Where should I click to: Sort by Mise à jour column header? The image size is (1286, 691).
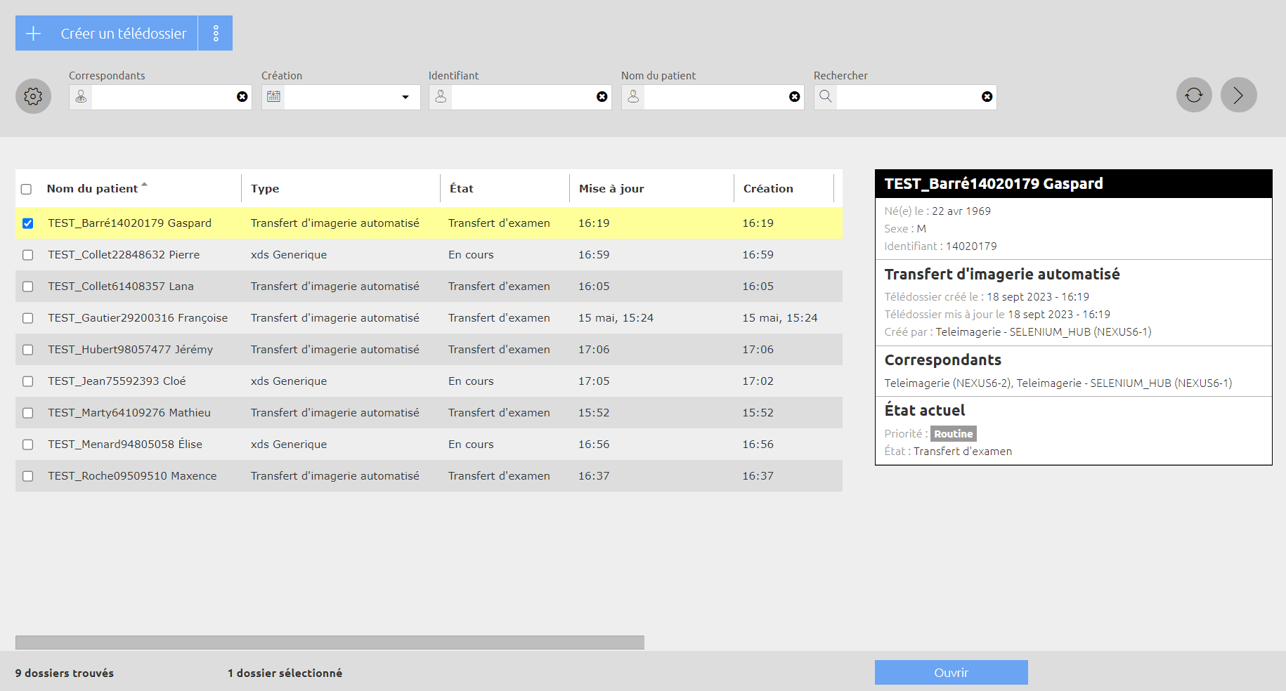tap(611, 188)
